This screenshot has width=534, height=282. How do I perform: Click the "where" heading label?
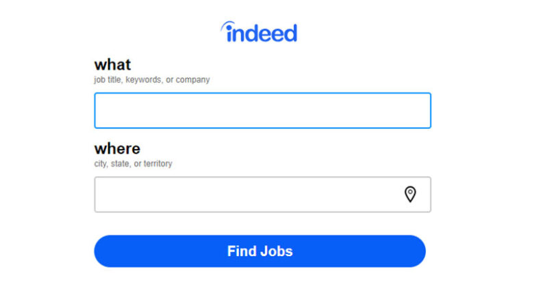(x=117, y=149)
